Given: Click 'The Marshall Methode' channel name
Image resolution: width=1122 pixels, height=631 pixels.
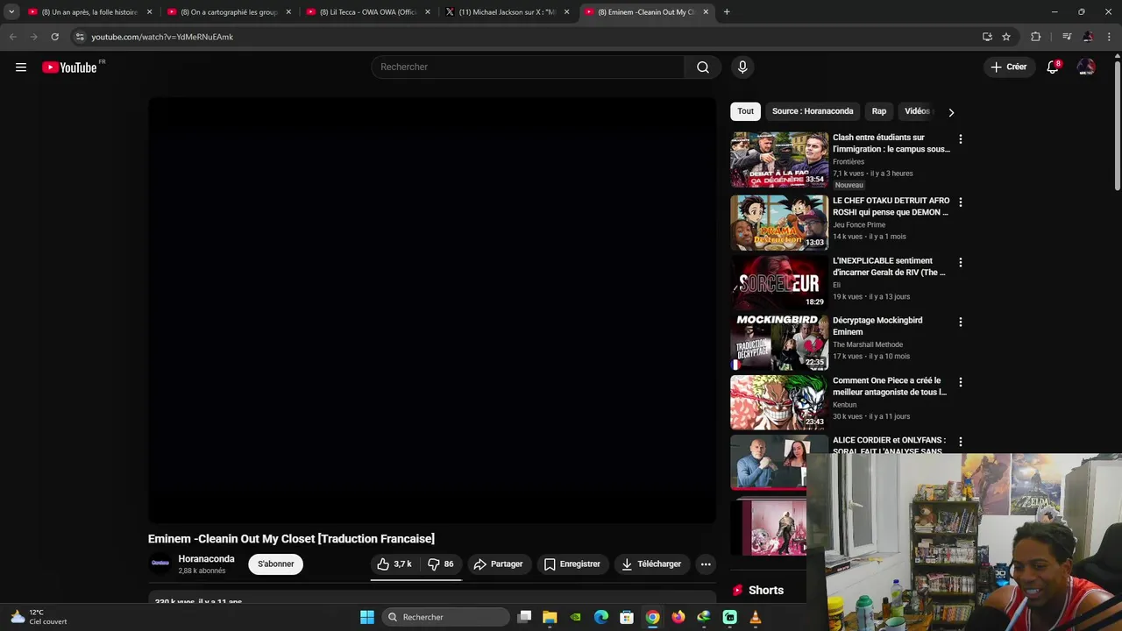Looking at the screenshot, I should 868,345.
